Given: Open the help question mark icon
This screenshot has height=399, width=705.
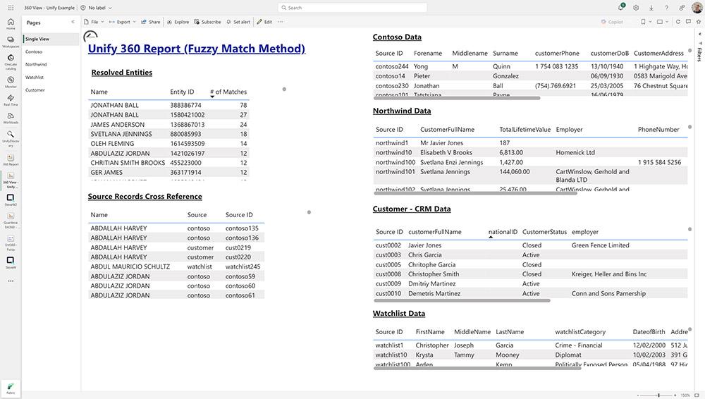Looking at the screenshot, I should [x=666, y=8].
